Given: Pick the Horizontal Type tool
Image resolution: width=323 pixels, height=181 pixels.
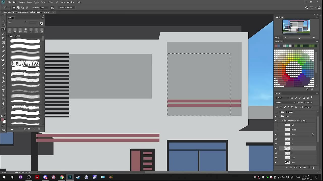Looking at the screenshot, I should (x=3, y=90).
